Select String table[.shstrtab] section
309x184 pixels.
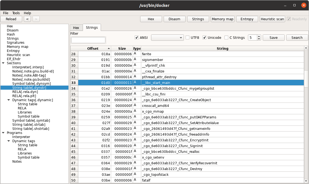tap(31, 129)
